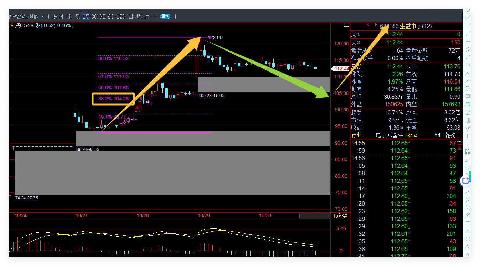This screenshot has height=266, width=480.
Task: Click the 最高 value 116.54
Action: pyautogui.click(x=452, y=81)
